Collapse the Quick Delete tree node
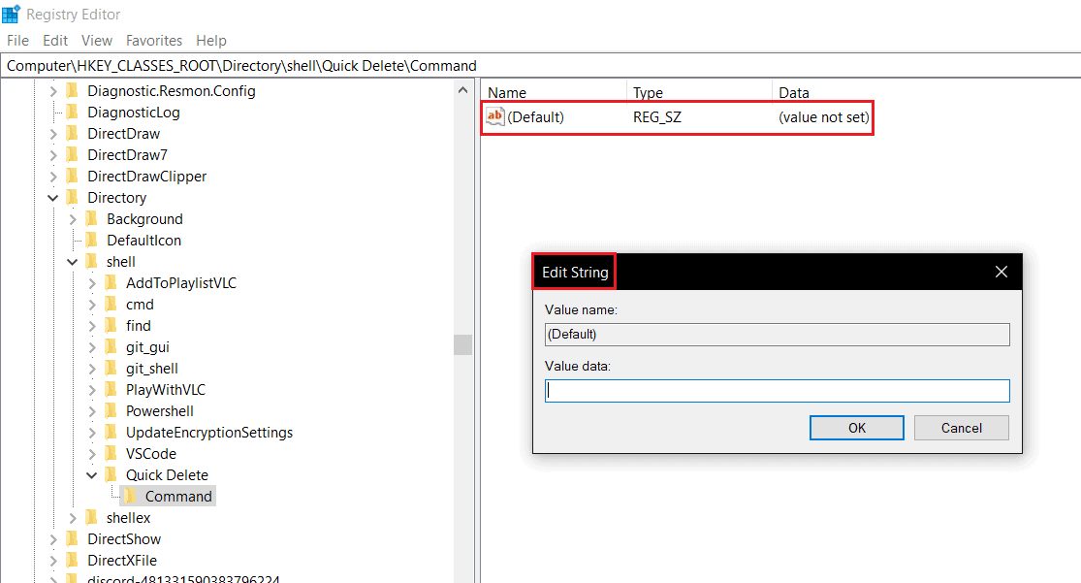Screen dimensions: 1081x583 92,474
